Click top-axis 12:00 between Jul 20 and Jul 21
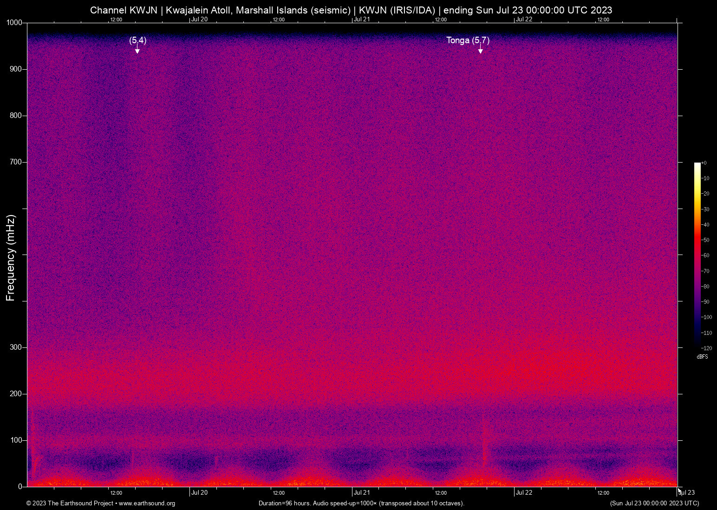The height and width of the screenshot is (510, 717). (279, 20)
